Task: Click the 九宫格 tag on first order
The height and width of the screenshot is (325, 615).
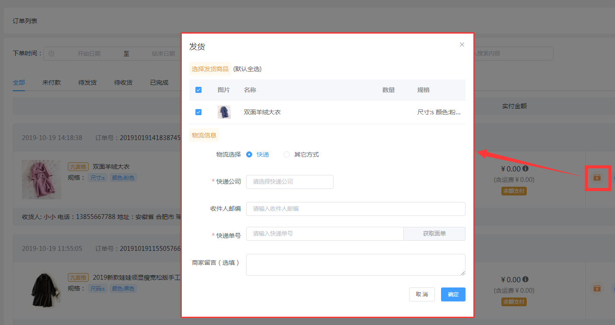Action: (78, 167)
